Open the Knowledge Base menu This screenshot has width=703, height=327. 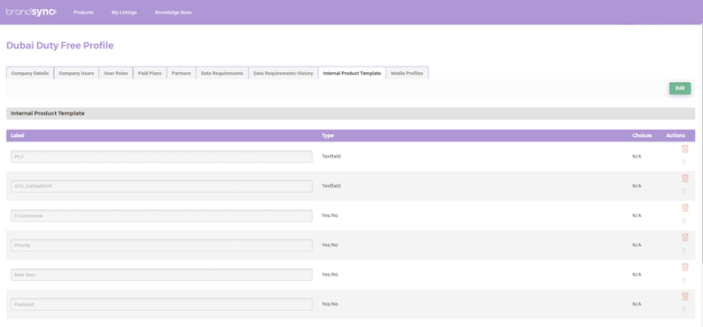click(173, 13)
